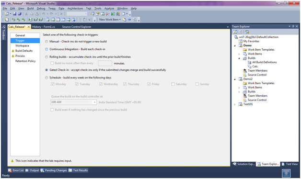The height and width of the screenshot is (179, 301).
Task: Open the 3:00 AM build time combo box
Action: [x=73, y=102]
